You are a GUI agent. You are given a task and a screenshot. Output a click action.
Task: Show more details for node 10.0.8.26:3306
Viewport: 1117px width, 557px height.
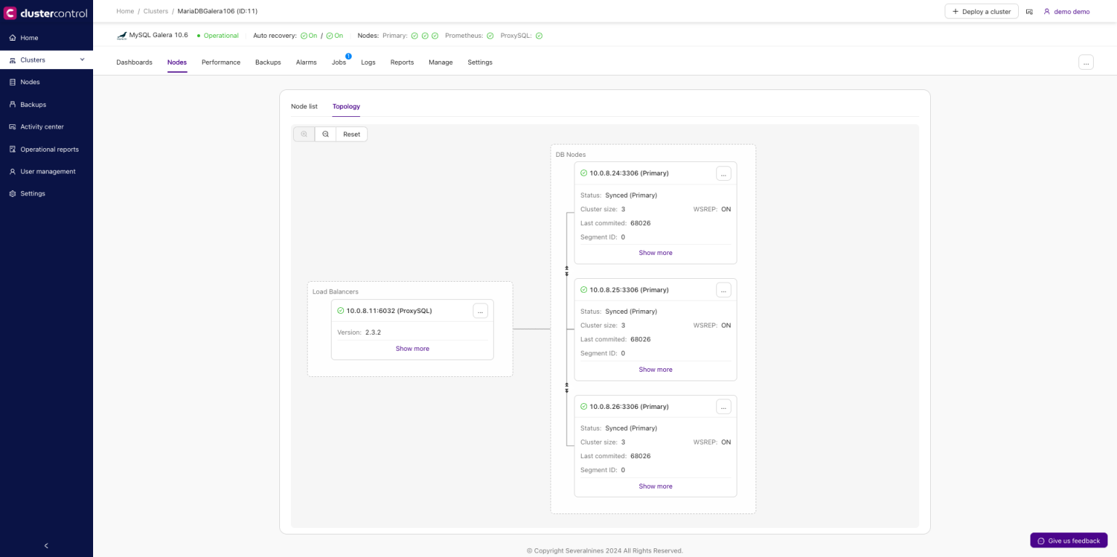[654, 486]
